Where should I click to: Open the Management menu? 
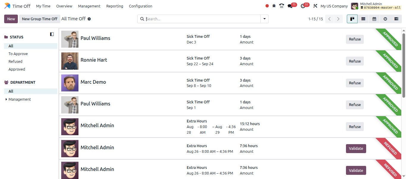point(89,6)
